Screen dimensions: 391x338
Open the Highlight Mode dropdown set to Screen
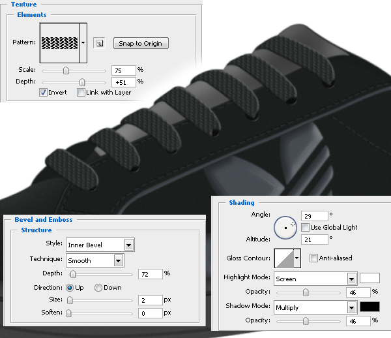[315, 279]
